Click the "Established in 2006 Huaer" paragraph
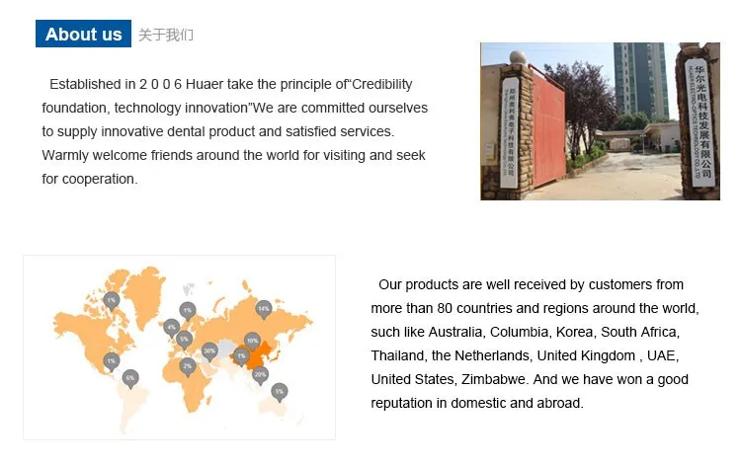 (234, 131)
